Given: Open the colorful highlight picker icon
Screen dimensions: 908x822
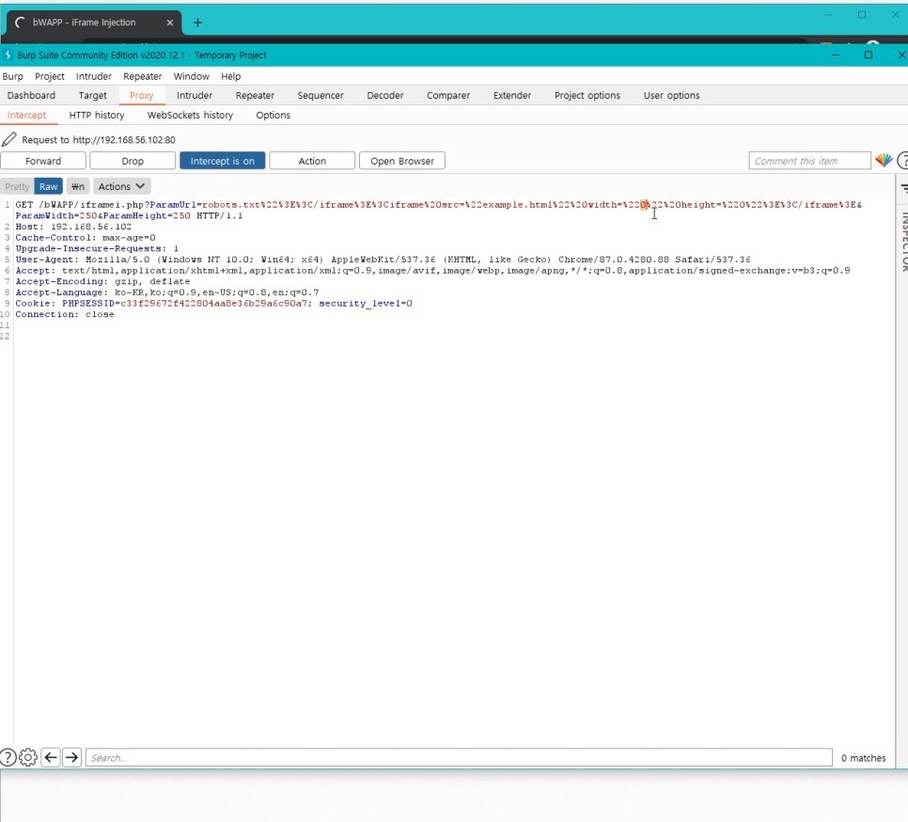Looking at the screenshot, I should click(x=884, y=161).
